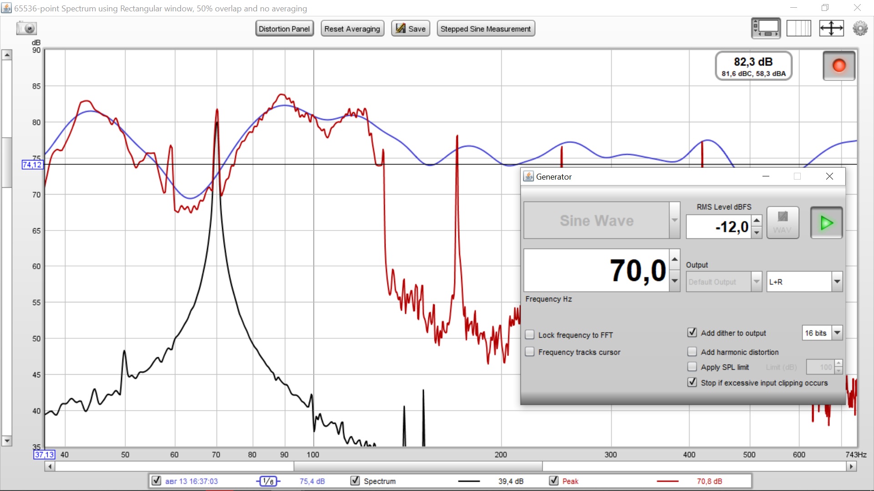Hide the Peak trace checkbox
This screenshot has height=491, width=874.
pos(554,481)
